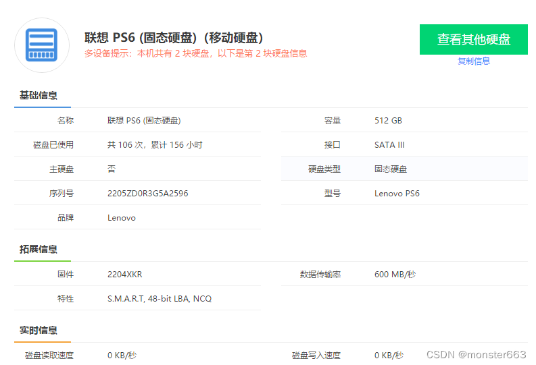
Task: Click the title 联想 PS6 (固态硬盘)（移动硬盘）
Action: [x=174, y=38]
